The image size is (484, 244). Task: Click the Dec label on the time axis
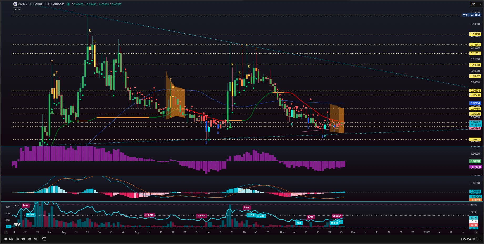pyautogui.click(x=353, y=232)
